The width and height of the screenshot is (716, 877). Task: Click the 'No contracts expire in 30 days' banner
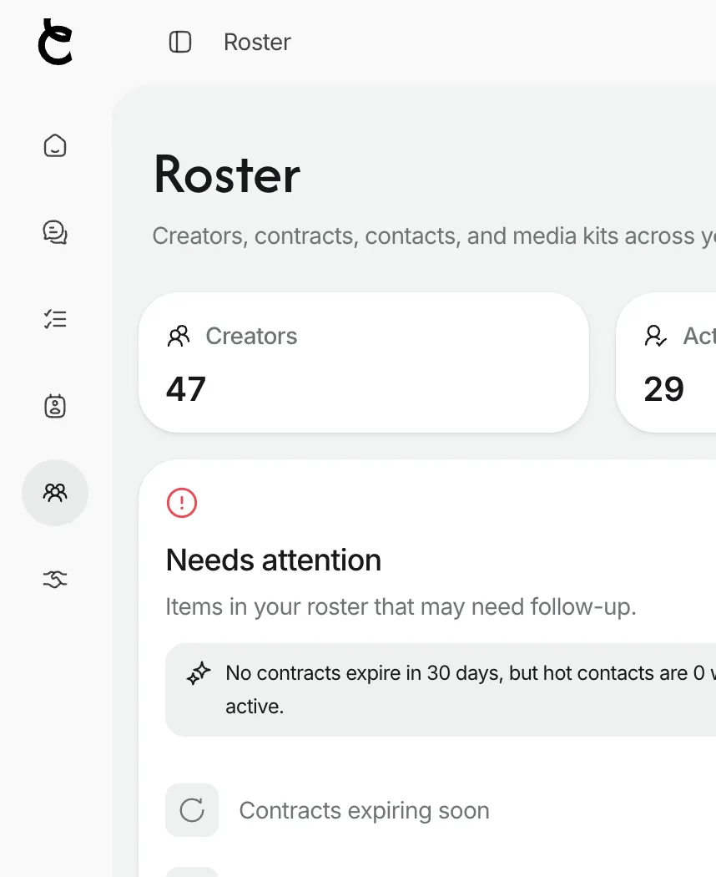pyautogui.click(x=441, y=690)
